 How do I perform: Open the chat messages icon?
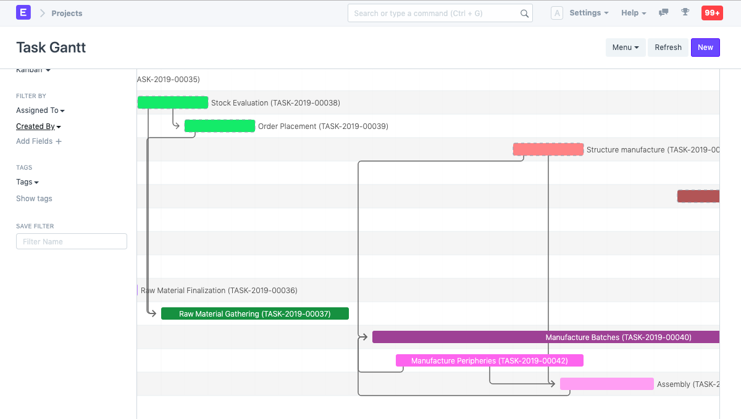pos(663,12)
